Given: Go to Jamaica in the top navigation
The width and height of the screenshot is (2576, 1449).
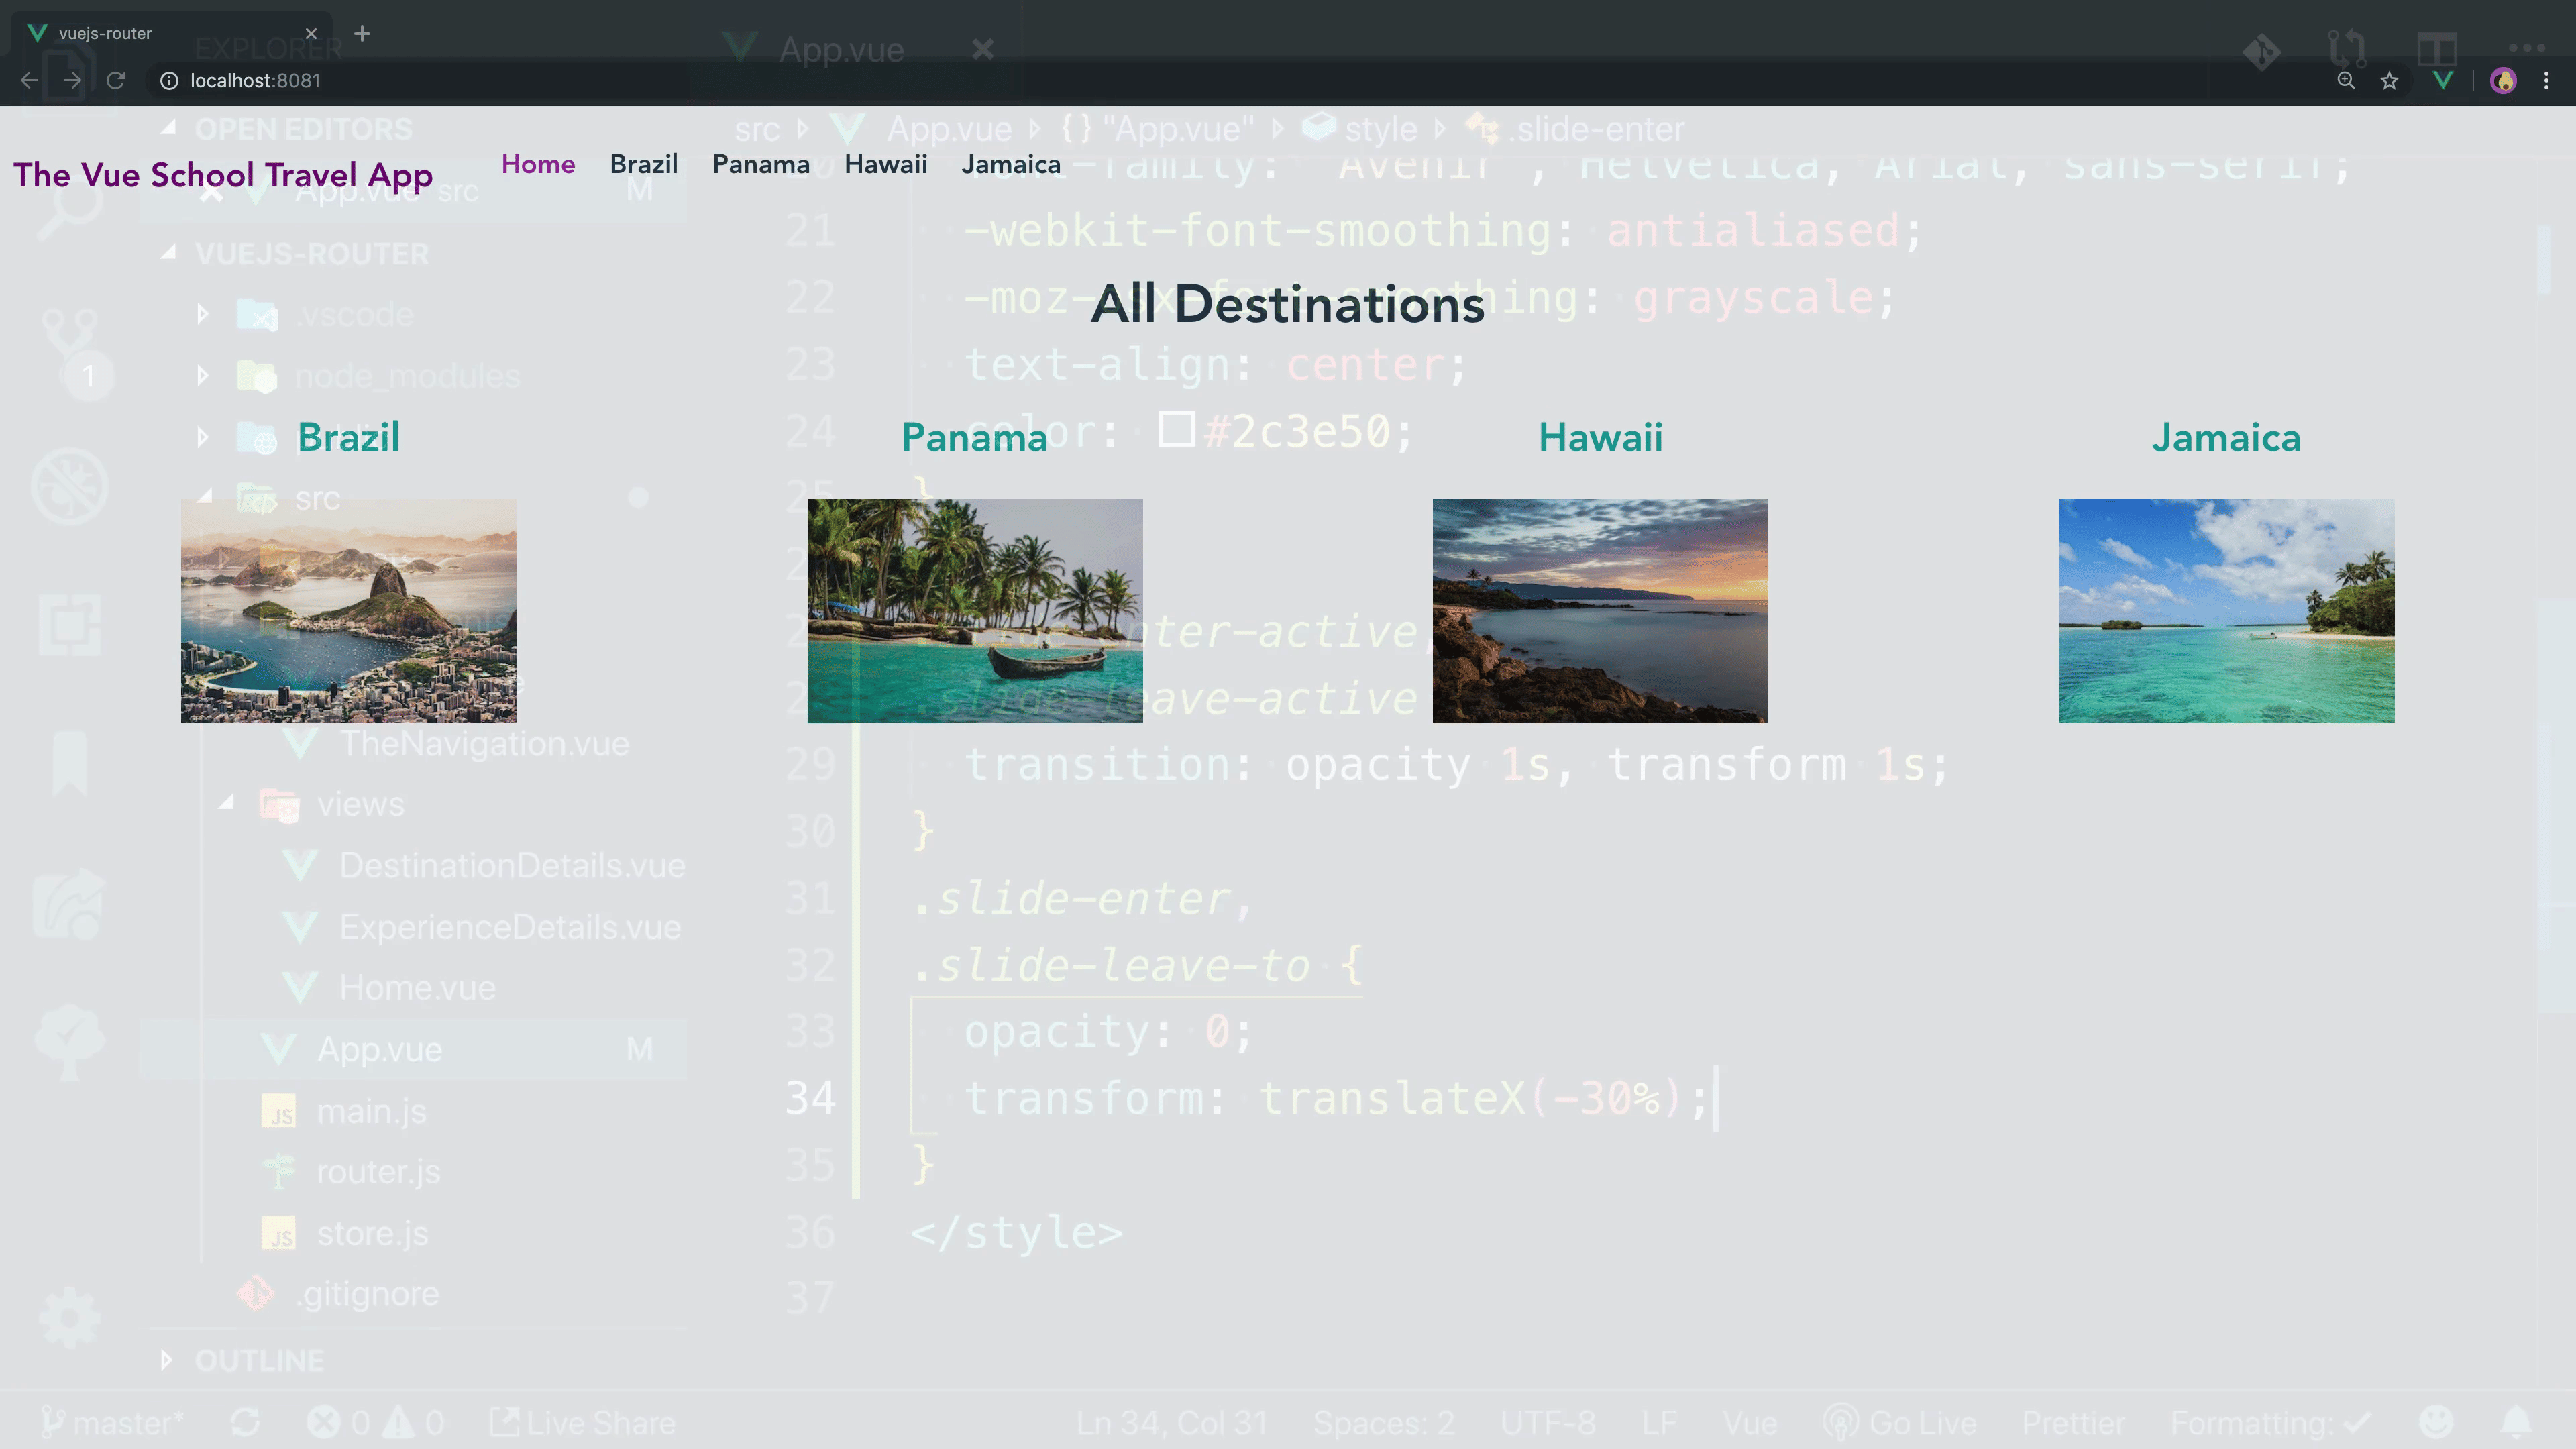Looking at the screenshot, I should pos(1011,164).
